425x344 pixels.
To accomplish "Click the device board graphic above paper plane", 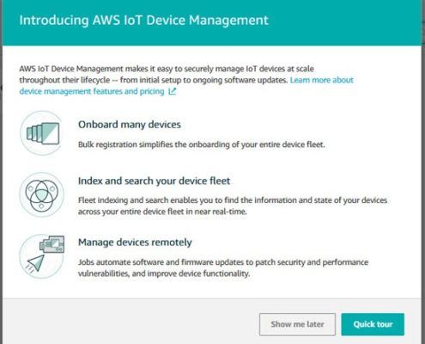I will pos(52,244).
